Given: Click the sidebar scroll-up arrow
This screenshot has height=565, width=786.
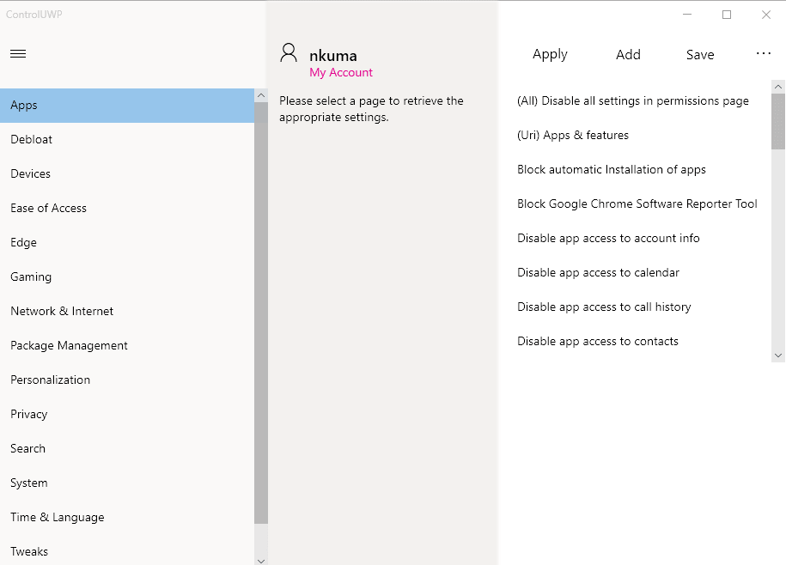Looking at the screenshot, I should click(261, 95).
